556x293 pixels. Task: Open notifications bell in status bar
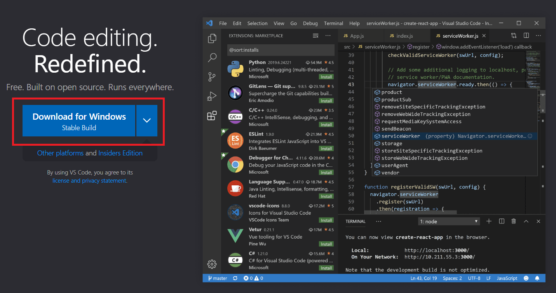537,278
